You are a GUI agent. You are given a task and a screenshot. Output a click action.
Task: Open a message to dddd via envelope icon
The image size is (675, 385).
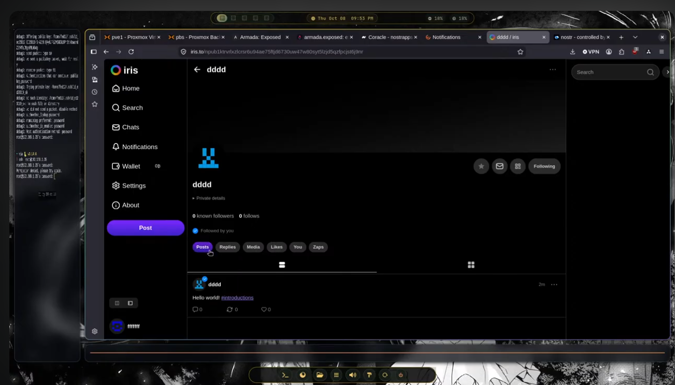coord(499,166)
